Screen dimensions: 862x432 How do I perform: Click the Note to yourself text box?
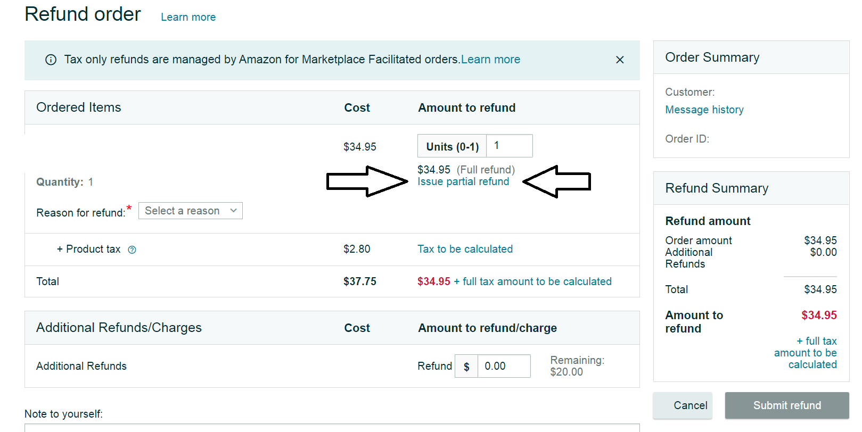tap(330, 427)
